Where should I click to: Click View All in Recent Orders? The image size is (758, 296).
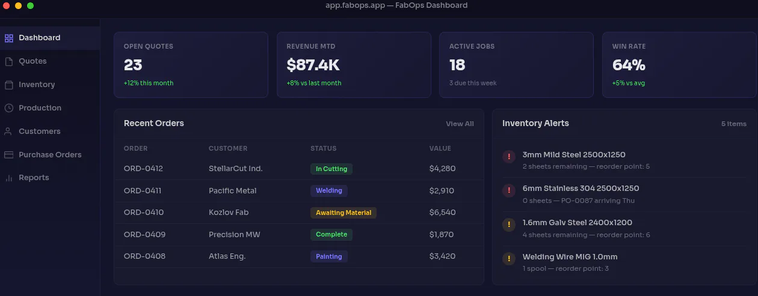(460, 124)
